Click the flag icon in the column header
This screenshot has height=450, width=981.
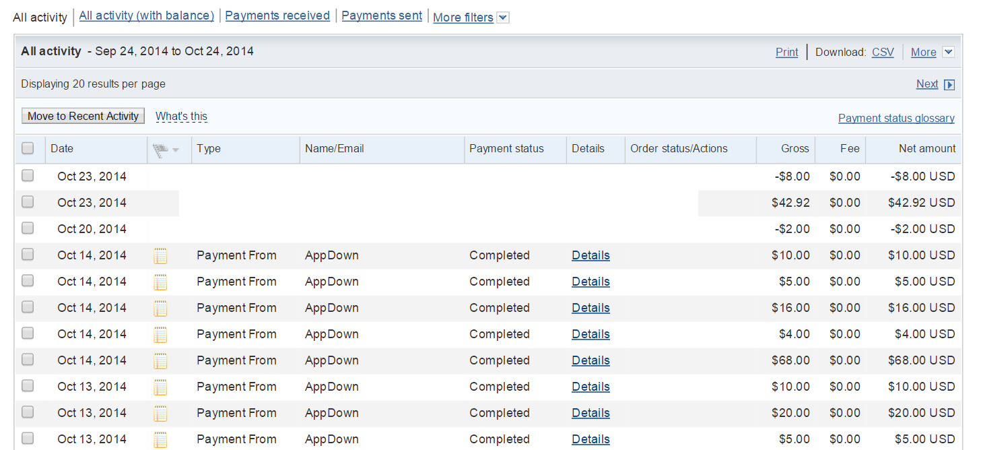(x=160, y=150)
